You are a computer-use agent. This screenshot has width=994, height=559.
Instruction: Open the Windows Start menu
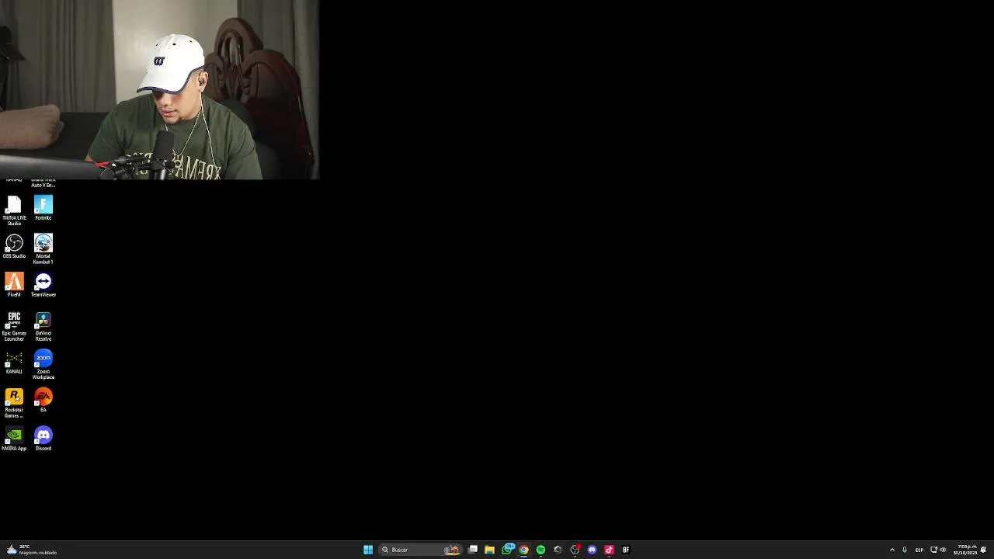click(368, 550)
